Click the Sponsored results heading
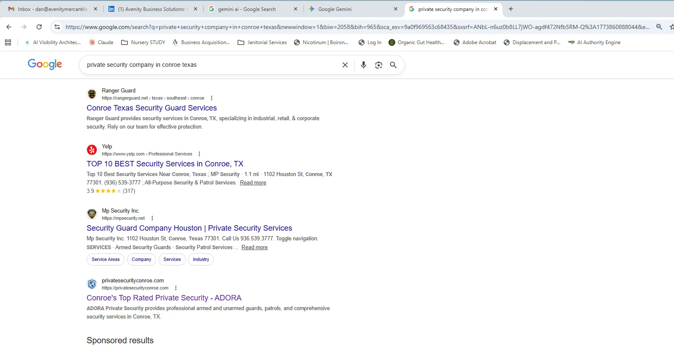This screenshot has height=350, width=674. [120, 340]
